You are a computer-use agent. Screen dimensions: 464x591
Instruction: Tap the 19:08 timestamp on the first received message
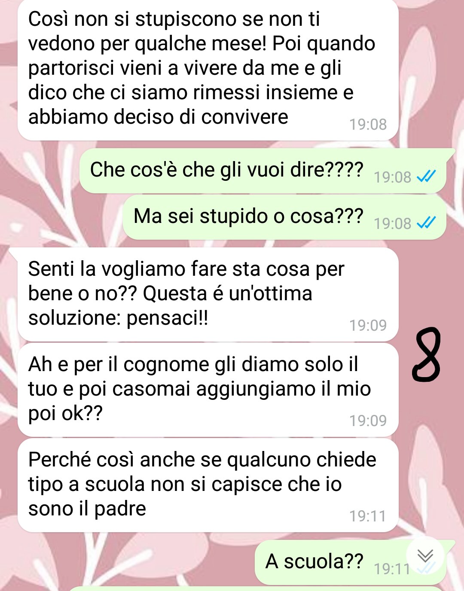tap(368, 125)
